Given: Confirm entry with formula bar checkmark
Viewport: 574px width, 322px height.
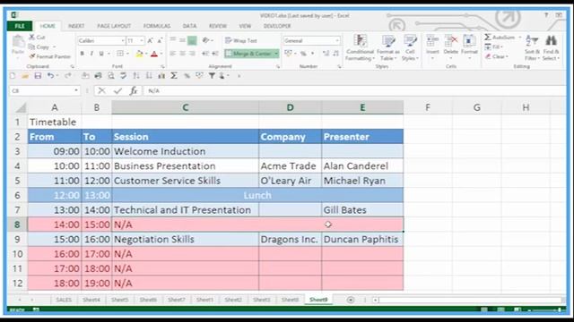Looking at the screenshot, I should [117, 91].
